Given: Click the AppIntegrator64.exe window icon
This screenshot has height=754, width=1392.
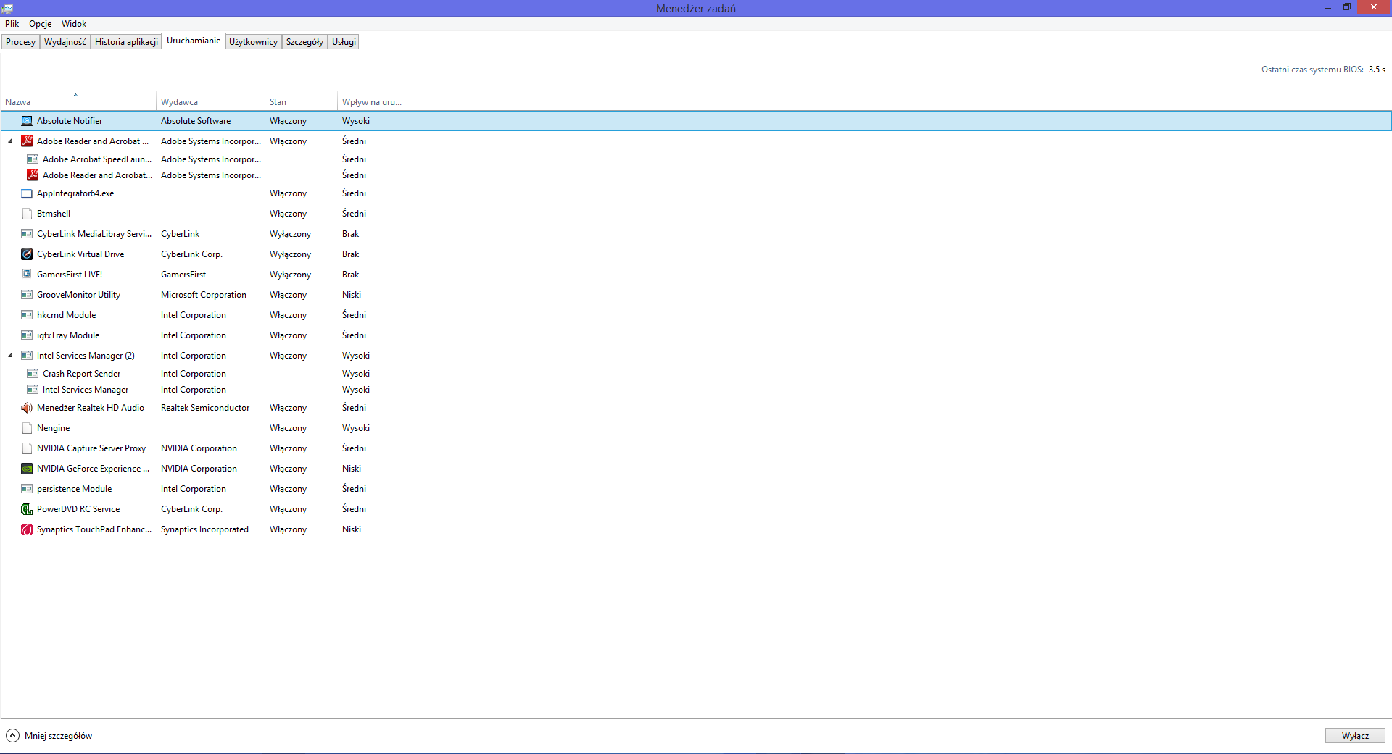Looking at the screenshot, I should pos(27,193).
